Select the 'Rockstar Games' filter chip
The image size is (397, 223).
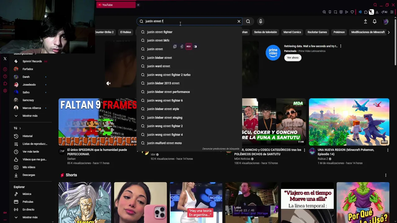[x=317, y=32]
